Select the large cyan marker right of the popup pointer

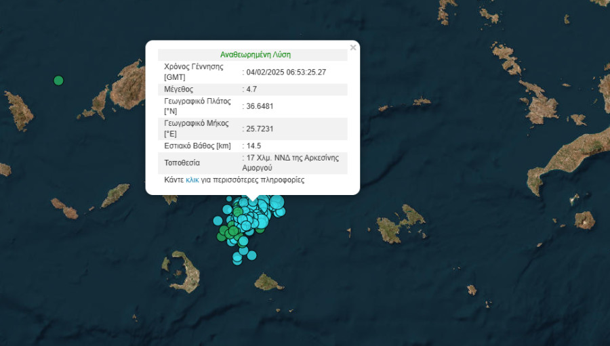276,202
